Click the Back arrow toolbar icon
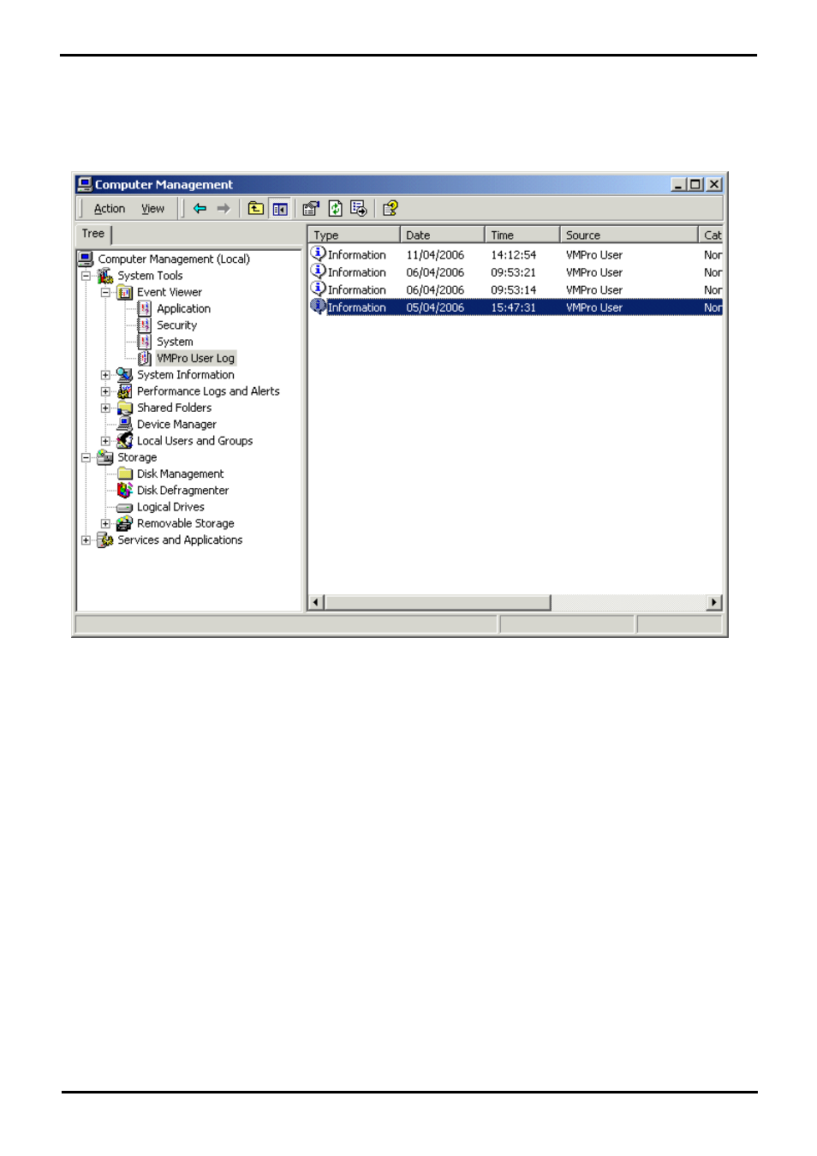The height and width of the screenshot is (1156, 817). point(200,208)
